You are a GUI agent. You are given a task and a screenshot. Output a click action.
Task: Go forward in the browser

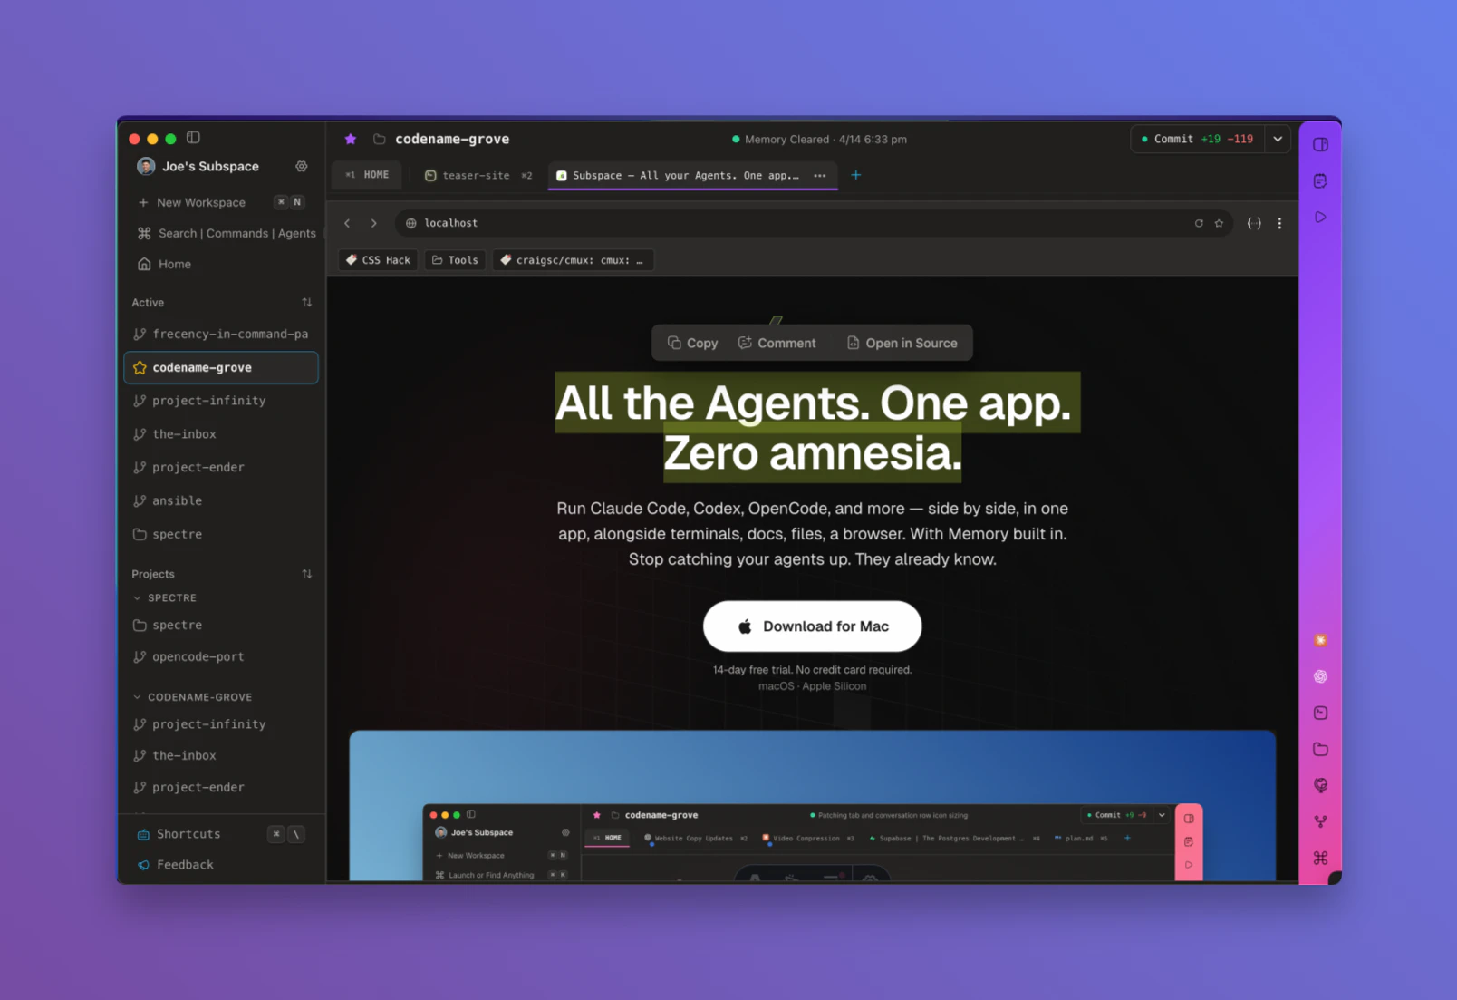tap(373, 223)
